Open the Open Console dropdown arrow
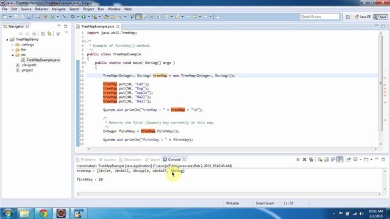390x219 pixels. [371, 159]
